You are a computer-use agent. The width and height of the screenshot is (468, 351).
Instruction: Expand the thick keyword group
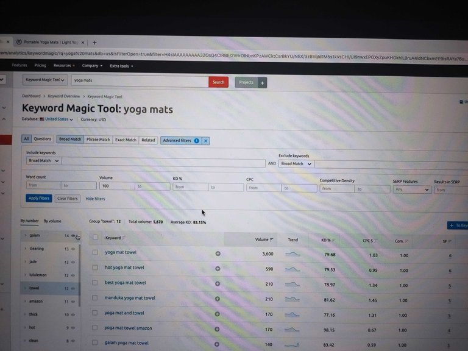click(x=25, y=314)
